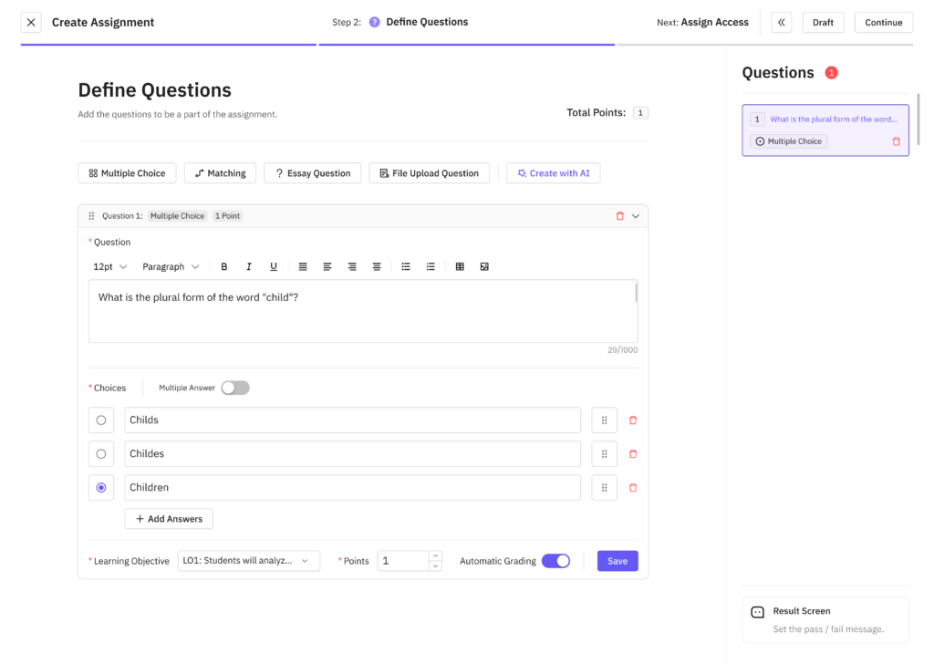Select the bulleted list icon

406,266
